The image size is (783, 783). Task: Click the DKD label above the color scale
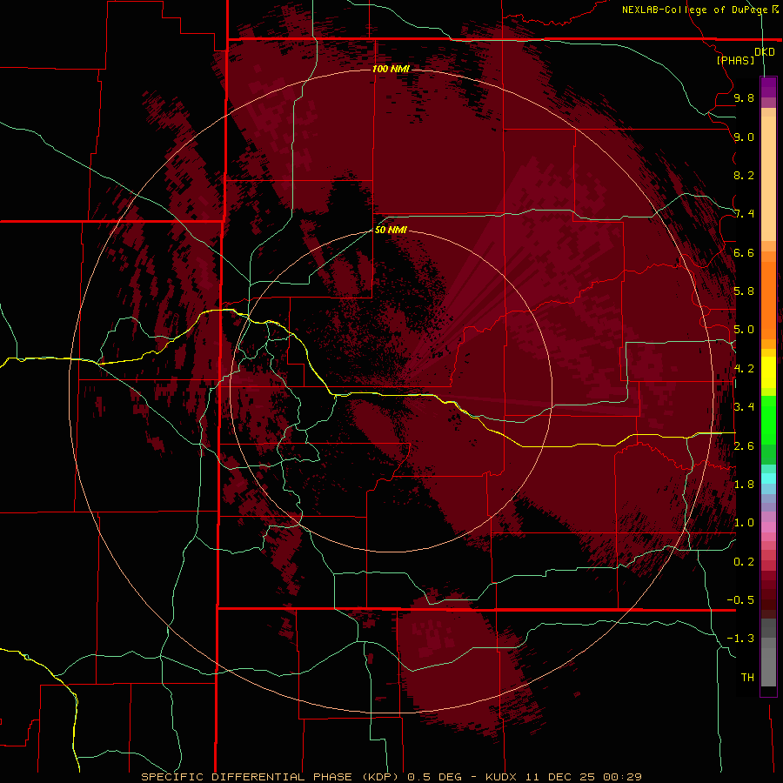pyautogui.click(x=765, y=52)
